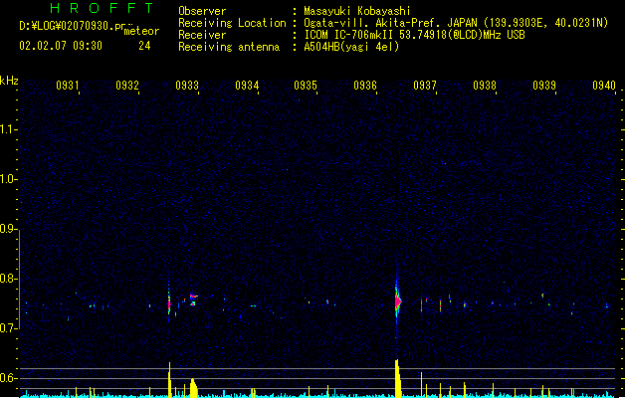Image resolution: width=626 pixels, height=398 pixels.
Task: Click the large pink meteor echo near 0936
Action: 398,301
